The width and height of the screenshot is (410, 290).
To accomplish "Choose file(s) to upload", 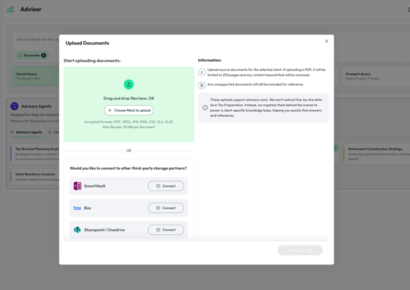I will pos(129,111).
